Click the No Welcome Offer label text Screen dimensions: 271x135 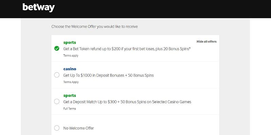[79, 128]
